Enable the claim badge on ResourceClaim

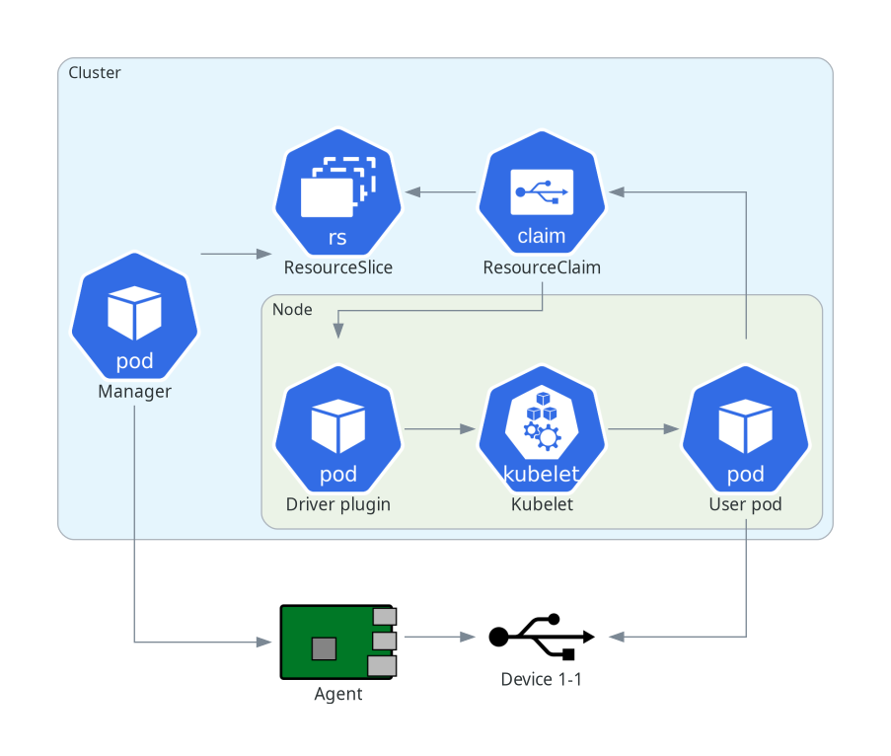coord(542,236)
